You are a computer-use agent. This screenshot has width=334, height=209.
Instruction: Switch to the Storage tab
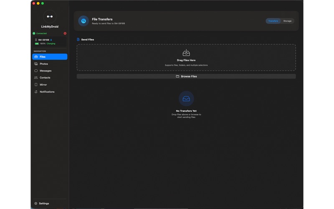tap(287, 21)
